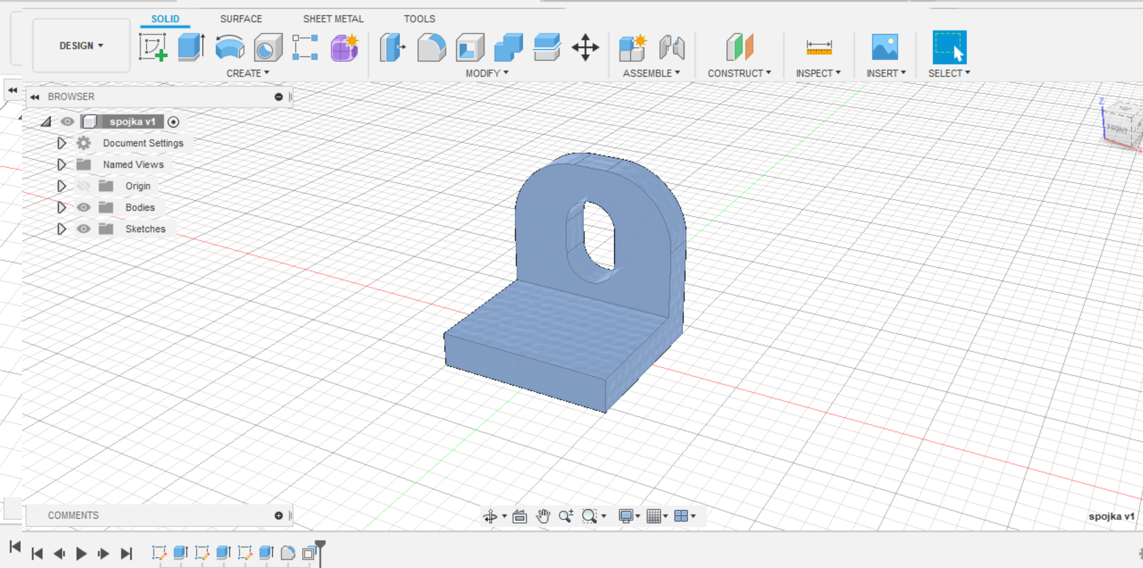Screen dimensions: 1143x568
Task: Select the Pan hand tool
Action: click(543, 516)
